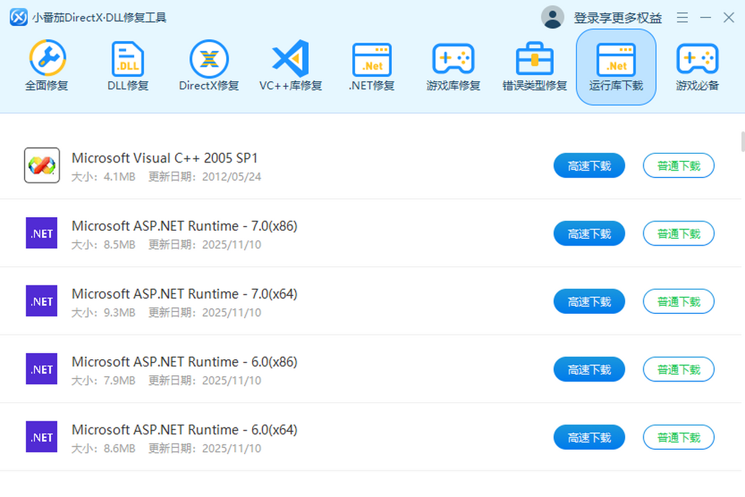普通下载 ASP.NET Runtime 6.0(x86)
This screenshot has width=745, height=497.
tap(679, 369)
